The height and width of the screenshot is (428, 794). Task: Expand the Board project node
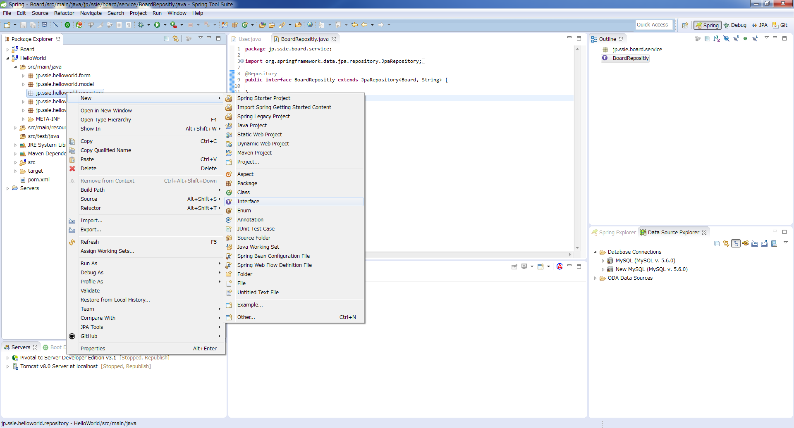click(7, 50)
